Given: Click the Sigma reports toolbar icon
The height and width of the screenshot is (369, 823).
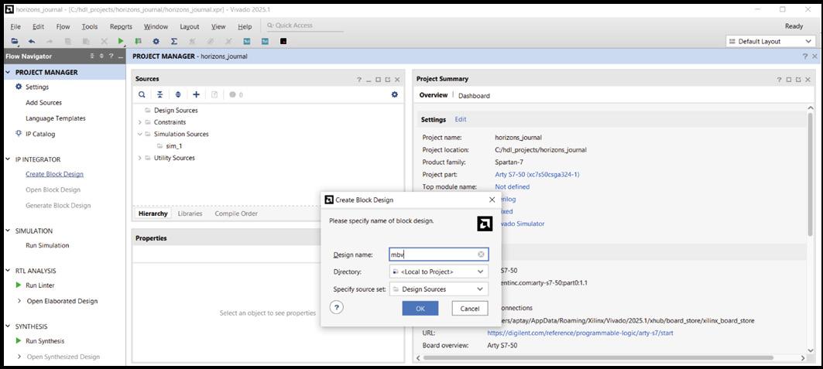Looking at the screenshot, I should coord(173,42).
